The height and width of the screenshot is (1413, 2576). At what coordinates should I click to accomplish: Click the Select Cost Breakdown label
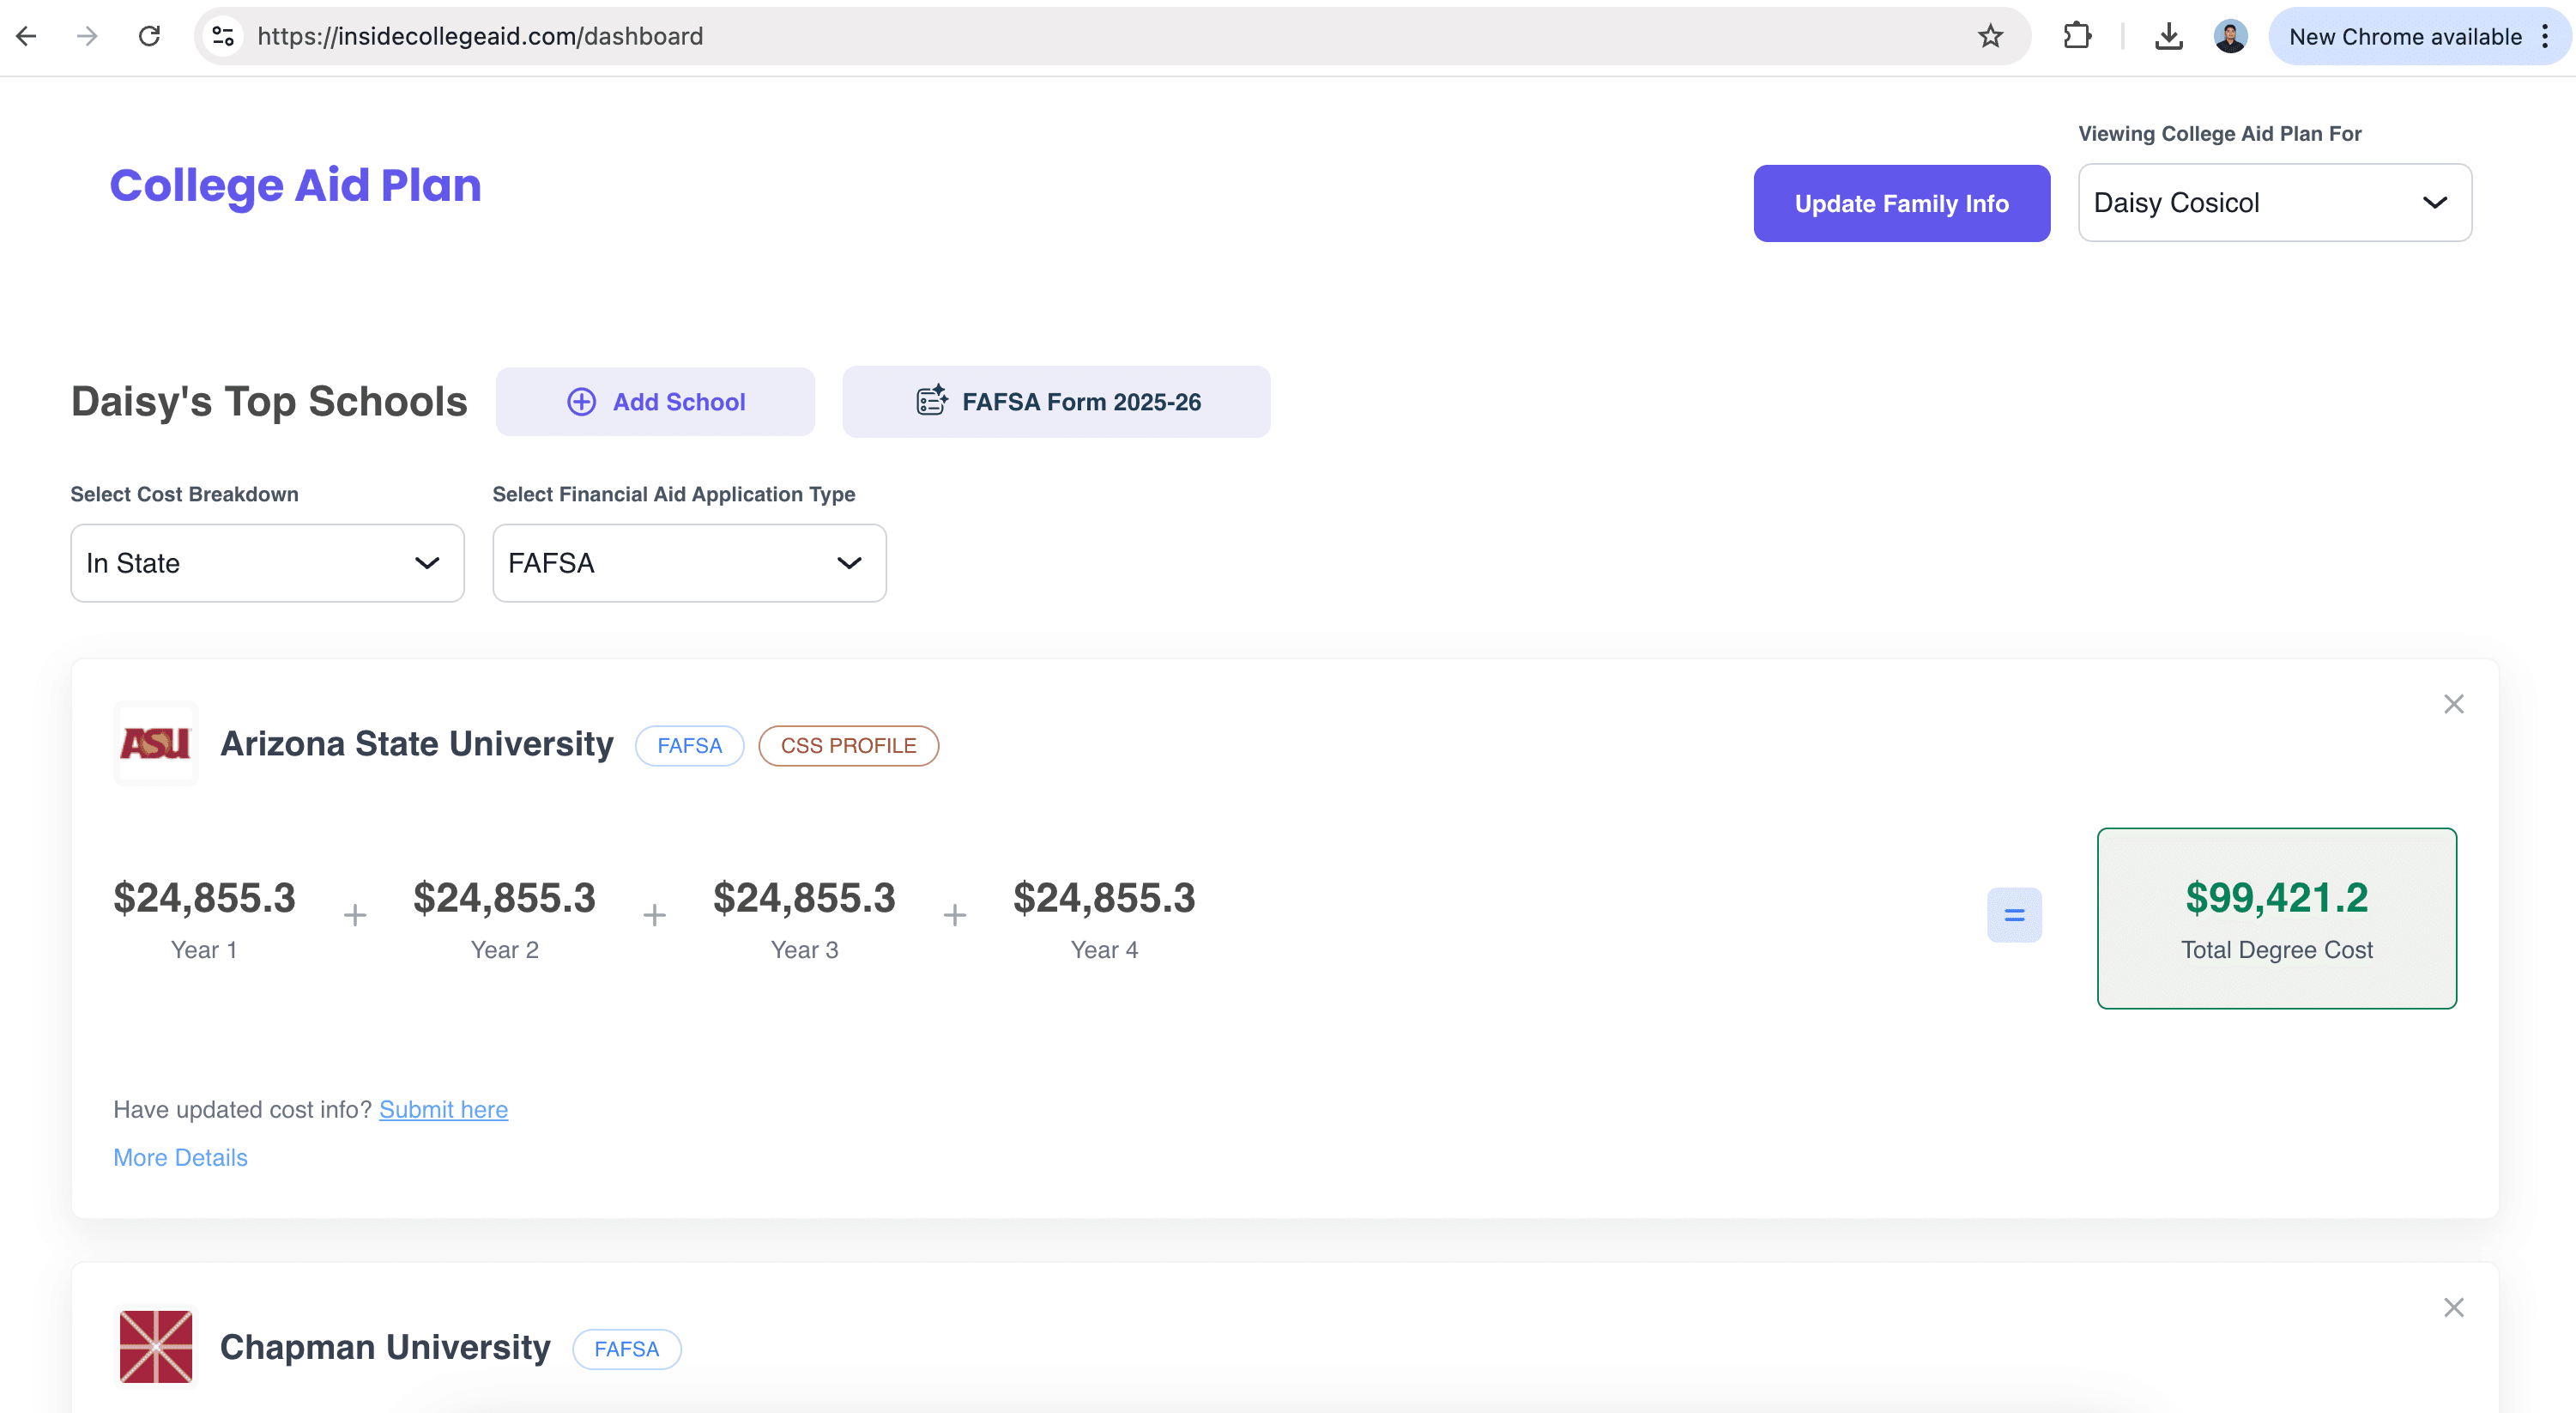(x=184, y=494)
